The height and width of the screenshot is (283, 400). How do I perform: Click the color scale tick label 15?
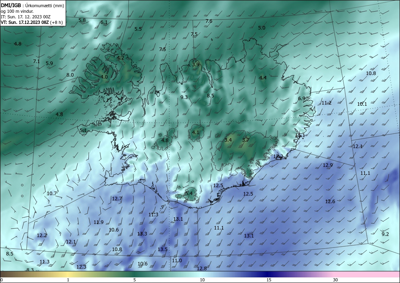(x=269, y=280)
